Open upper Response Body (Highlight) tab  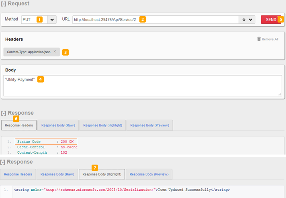103,125
